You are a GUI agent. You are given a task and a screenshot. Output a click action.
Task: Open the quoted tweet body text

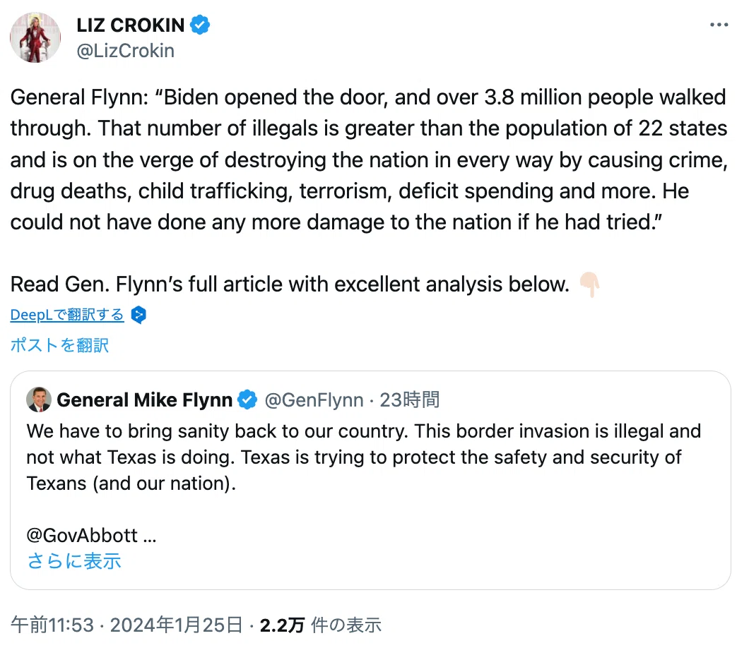point(363,457)
